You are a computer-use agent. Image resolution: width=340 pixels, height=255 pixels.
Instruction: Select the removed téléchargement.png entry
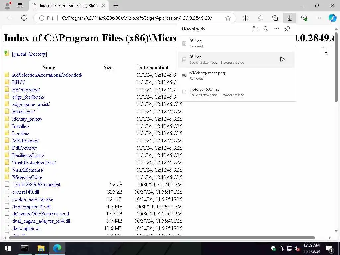[236, 75]
